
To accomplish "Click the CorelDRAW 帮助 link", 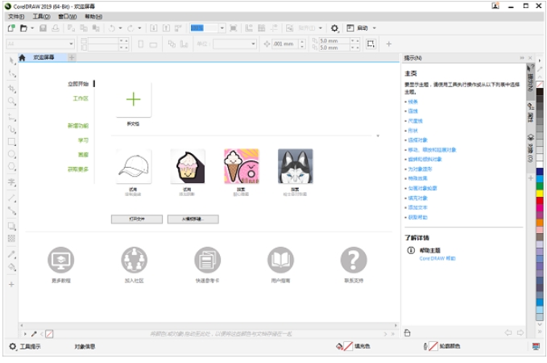I will [437, 259].
